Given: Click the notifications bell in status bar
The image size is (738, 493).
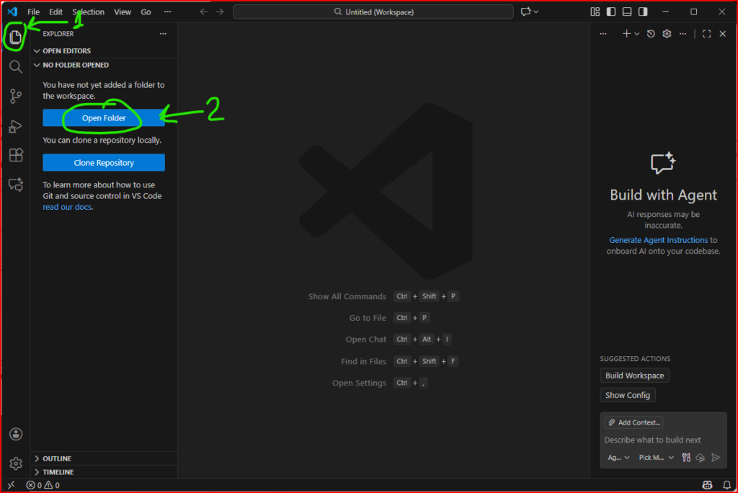Looking at the screenshot, I should (726, 485).
